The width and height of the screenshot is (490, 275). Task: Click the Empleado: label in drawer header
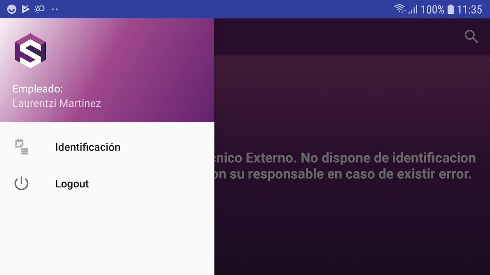pos(38,89)
